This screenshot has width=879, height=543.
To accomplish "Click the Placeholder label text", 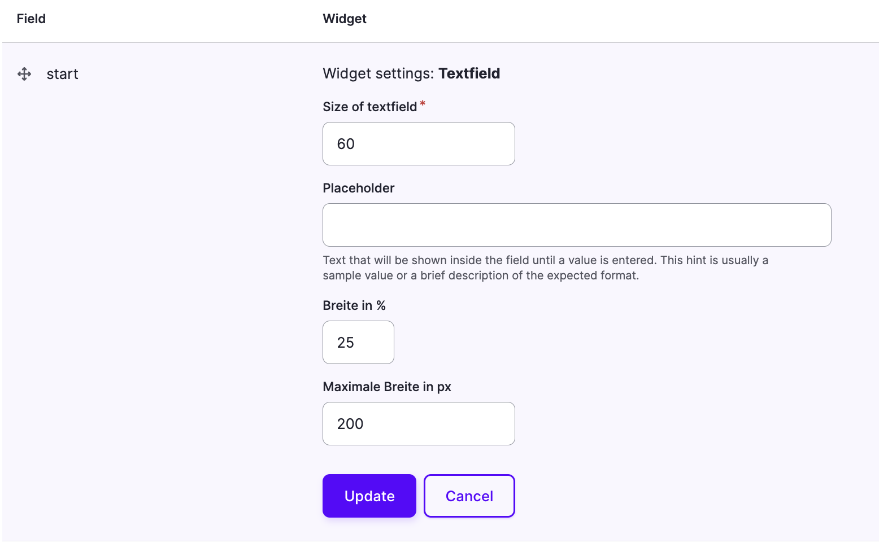I will pos(358,188).
